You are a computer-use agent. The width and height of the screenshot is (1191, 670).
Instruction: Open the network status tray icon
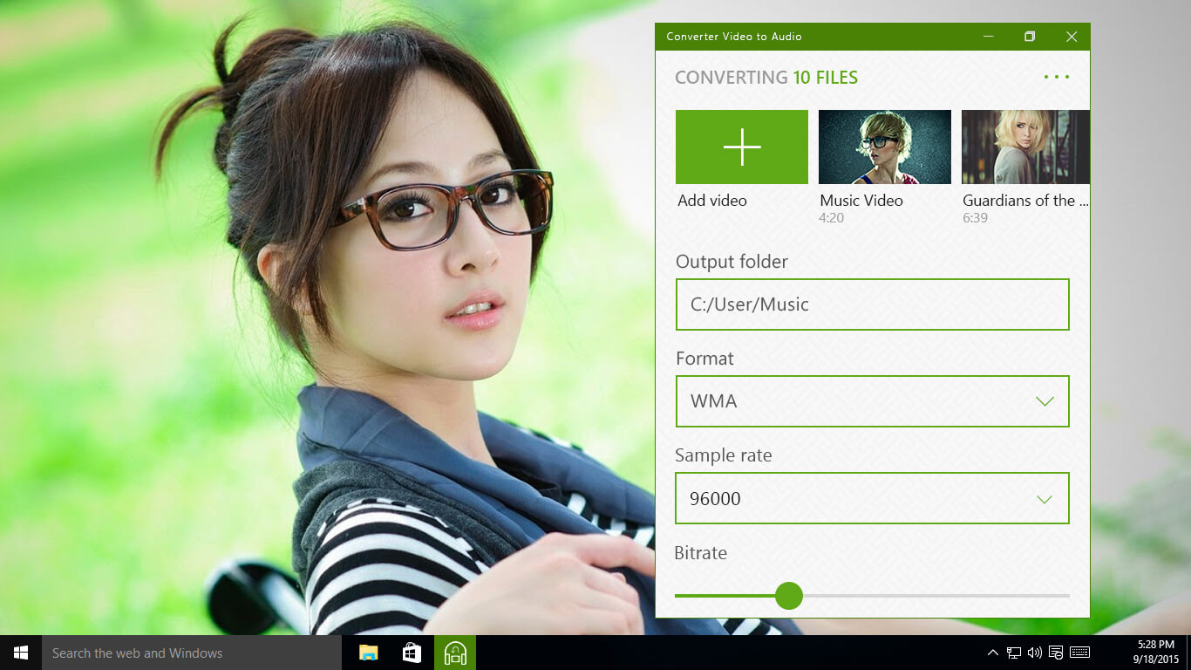(1014, 653)
